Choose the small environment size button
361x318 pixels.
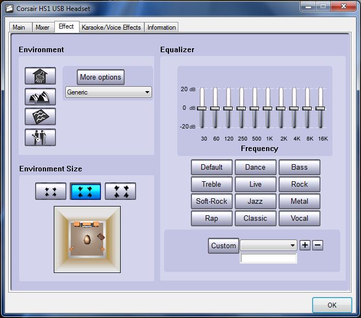pyautogui.click(x=50, y=191)
